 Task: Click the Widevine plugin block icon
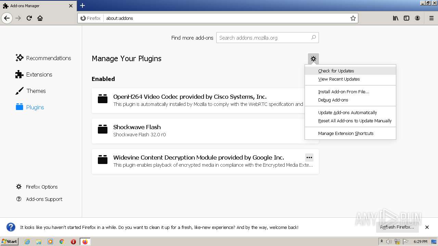pos(103,160)
